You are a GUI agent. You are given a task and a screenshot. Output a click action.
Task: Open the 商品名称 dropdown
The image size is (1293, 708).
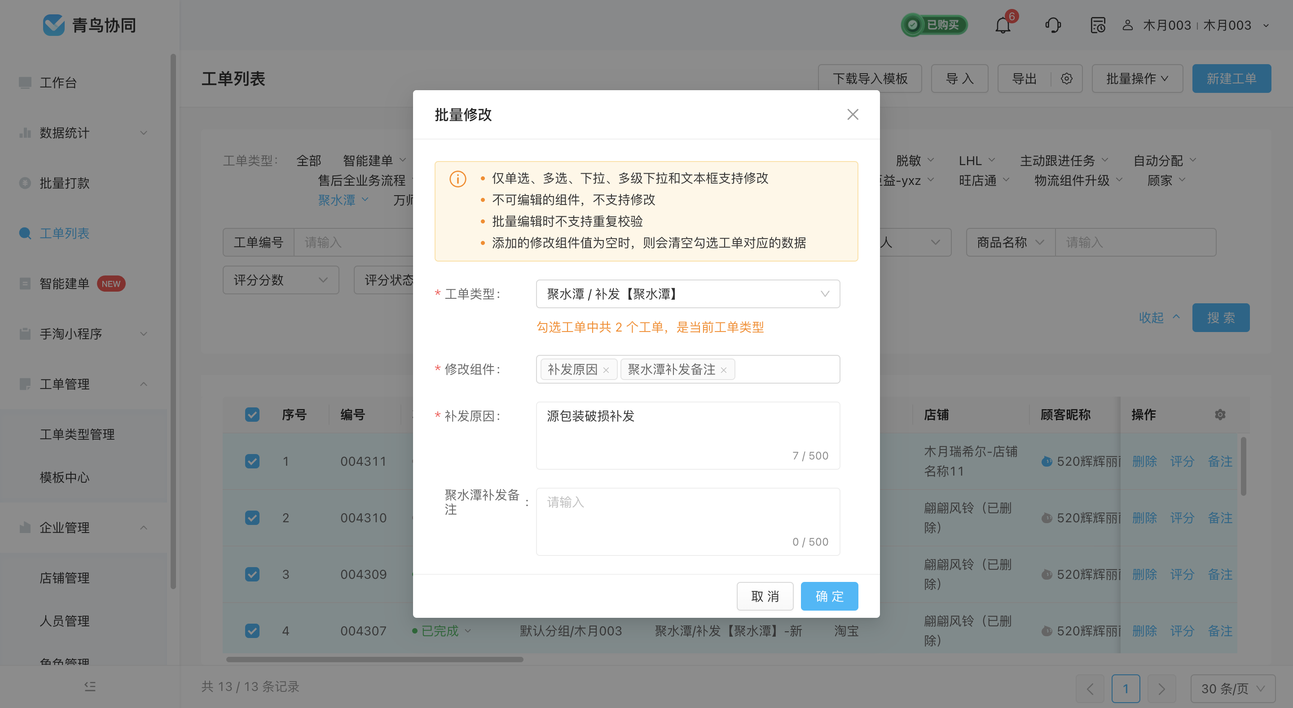pyautogui.click(x=1011, y=242)
